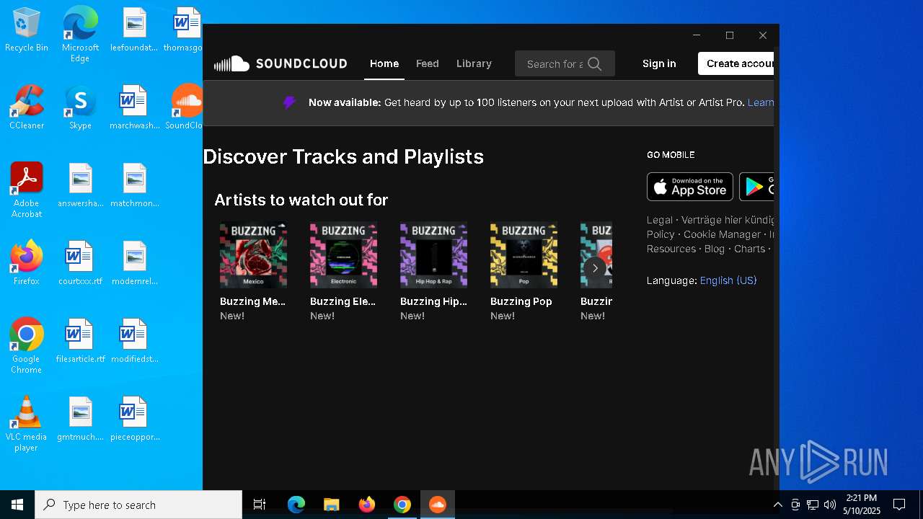The width and height of the screenshot is (923, 519).
Task: Open the Resources footer link
Action: pyautogui.click(x=671, y=249)
